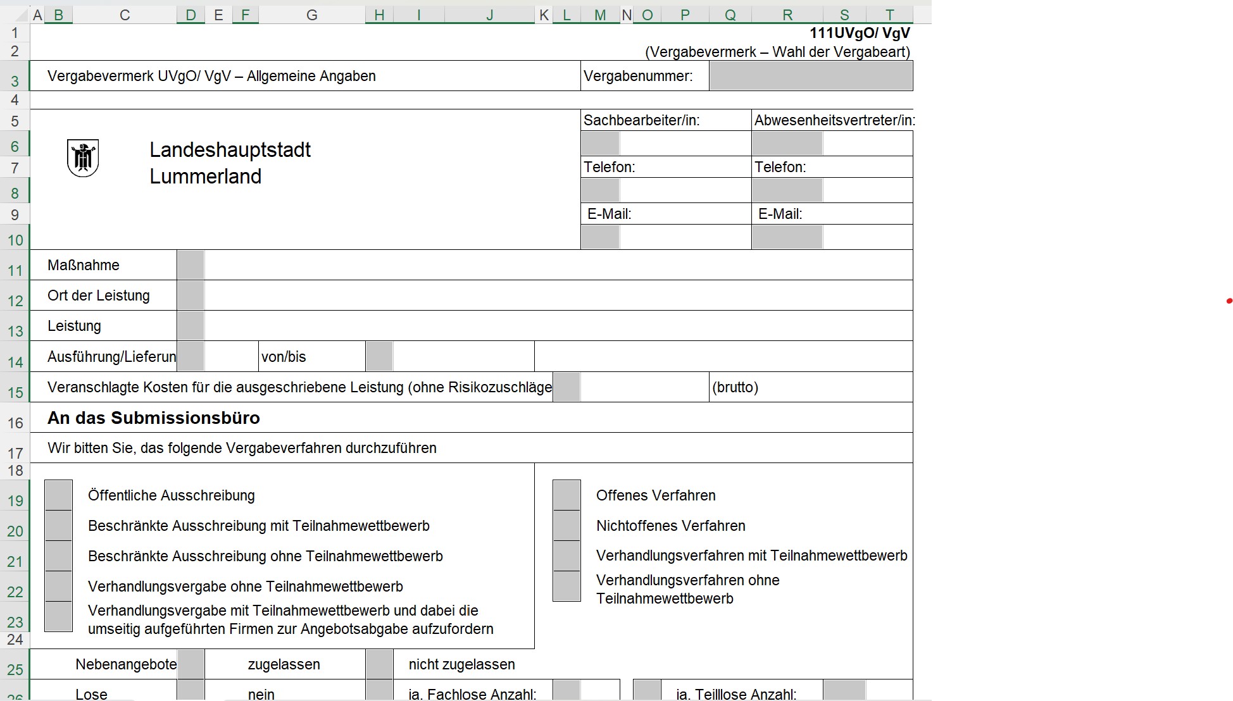Click the Vergabenummer input field
Viewport: 1233px width, 701px height.
pyautogui.click(x=810, y=77)
